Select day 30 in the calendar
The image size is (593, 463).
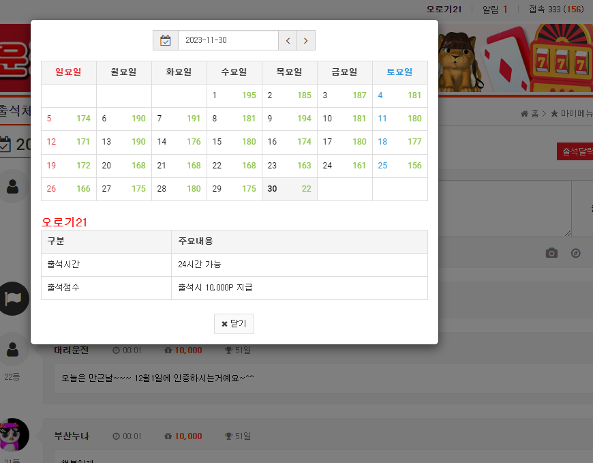click(x=290, y=189)
